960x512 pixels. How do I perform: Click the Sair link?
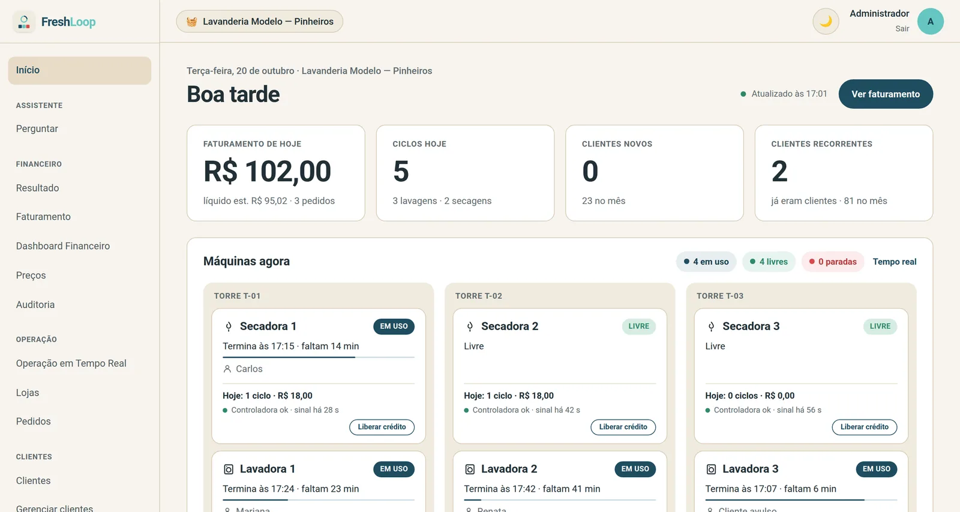pyautogui.click(x=902, y=29)
